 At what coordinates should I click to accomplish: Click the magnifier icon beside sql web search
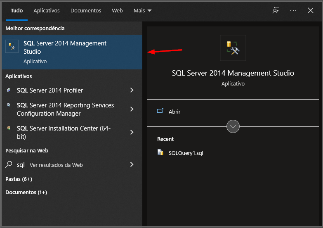tap(9, 164)
